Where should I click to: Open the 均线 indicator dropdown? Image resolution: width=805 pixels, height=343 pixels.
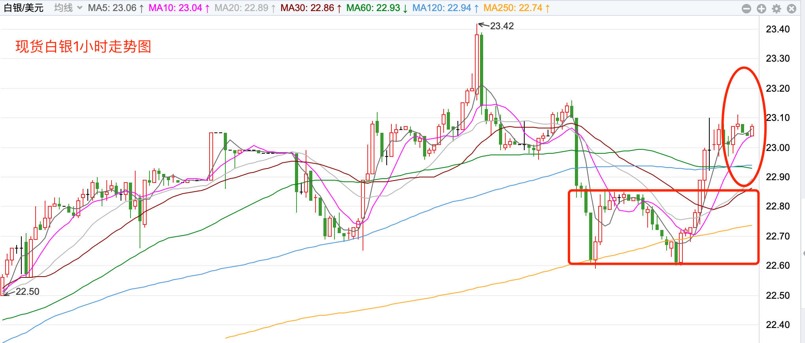tap(68, 8)
